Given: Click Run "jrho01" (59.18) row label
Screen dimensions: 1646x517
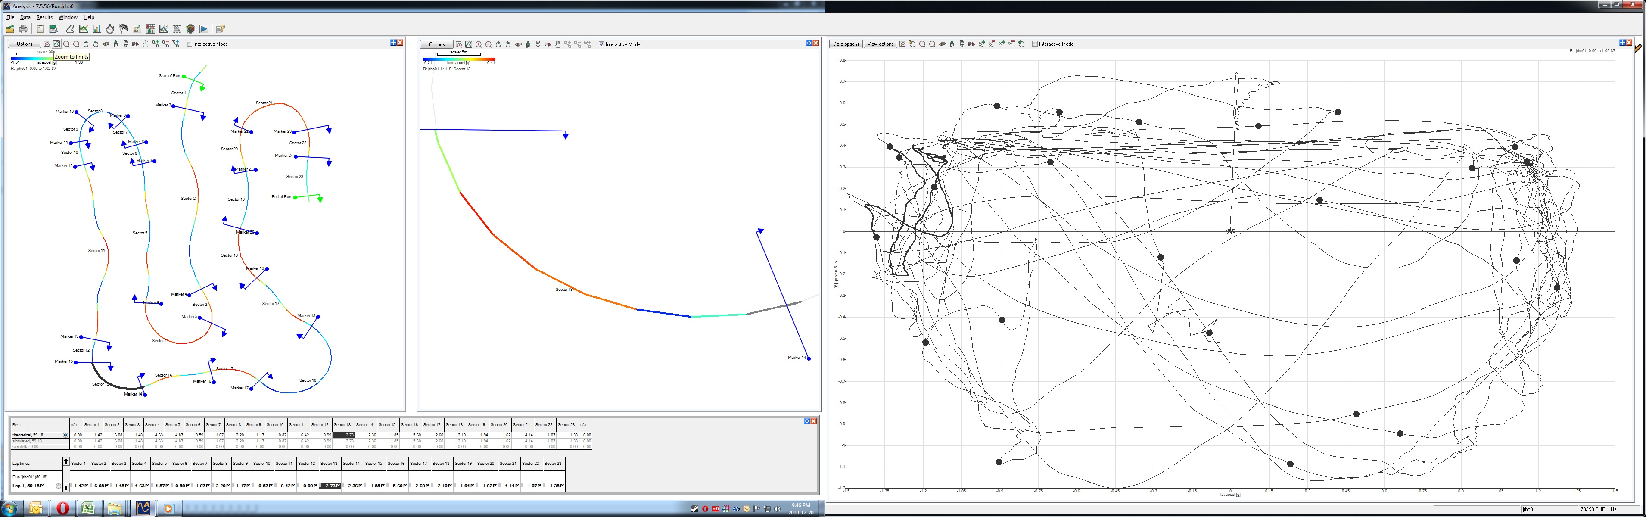Looking at the screenshot, I should click(30, 477).
